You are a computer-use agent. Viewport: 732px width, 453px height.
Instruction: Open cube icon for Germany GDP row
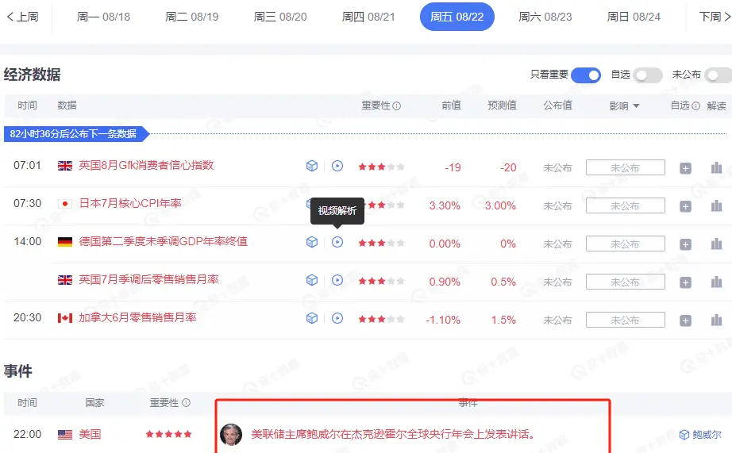click(x=312, y=242)
